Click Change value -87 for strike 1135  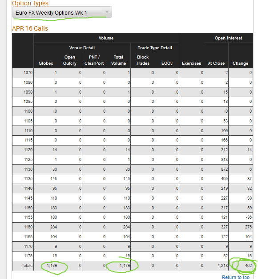tap(249, 179)
